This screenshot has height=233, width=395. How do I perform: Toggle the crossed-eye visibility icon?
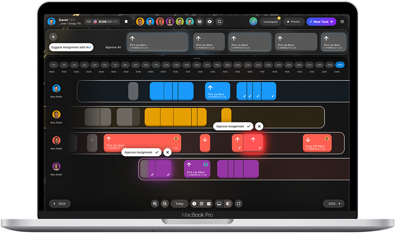click(200, 21)
